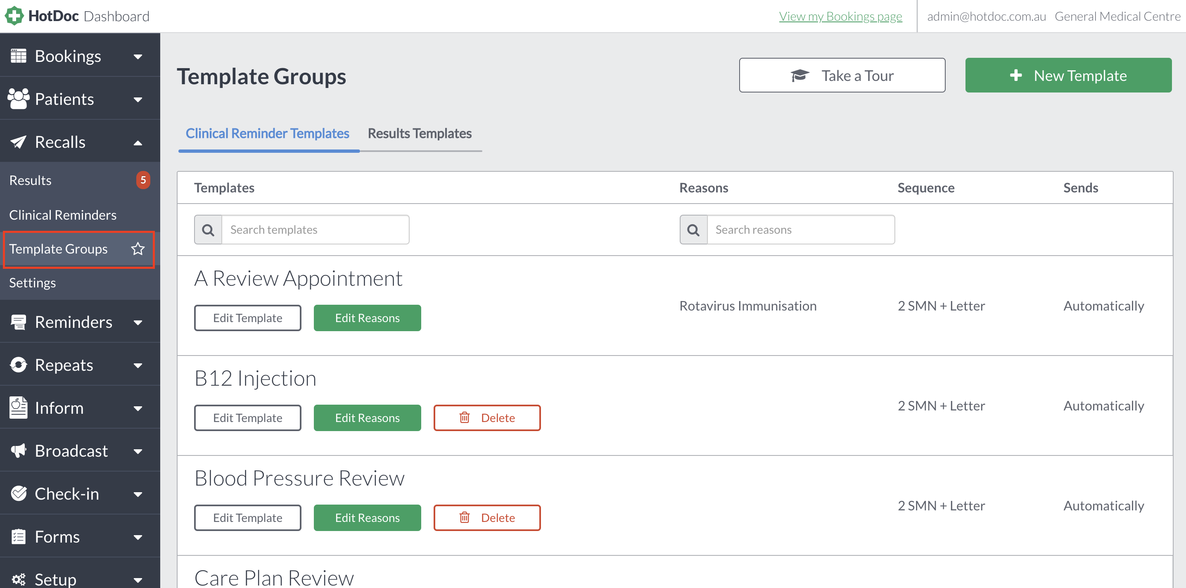Click the trash icon on Blood Pressure Review Delete
Viewport: 1186px width, 588px height.
click(465, 517)
